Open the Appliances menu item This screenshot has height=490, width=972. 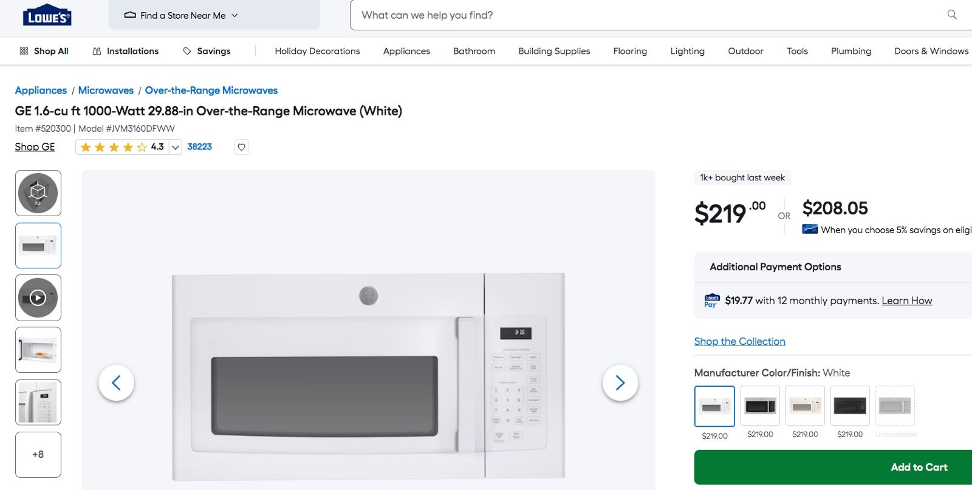(406, 51)
